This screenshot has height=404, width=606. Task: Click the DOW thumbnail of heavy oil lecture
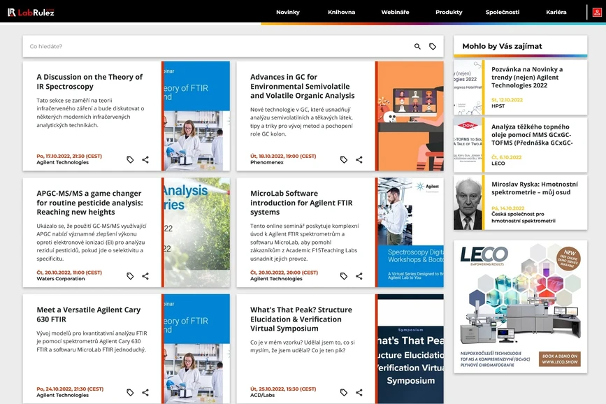click(x=468, y=145)
